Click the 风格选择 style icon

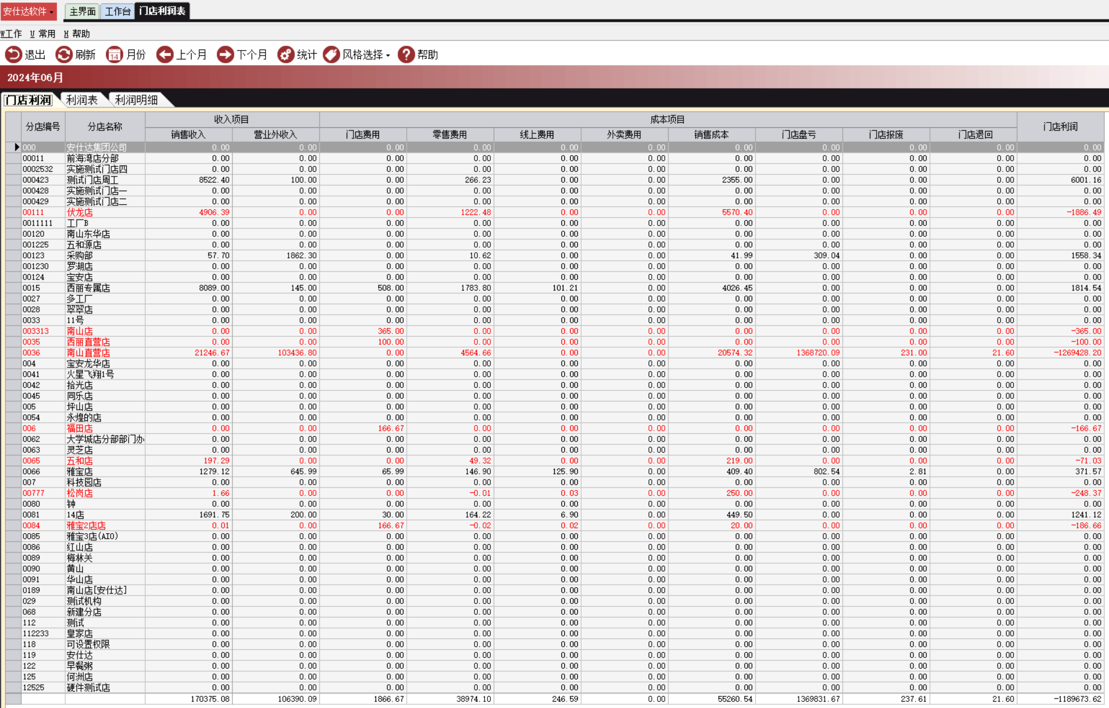coord(331,55)
